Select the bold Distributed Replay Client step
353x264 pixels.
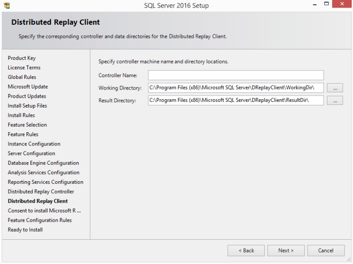click(x=38, y=201)
